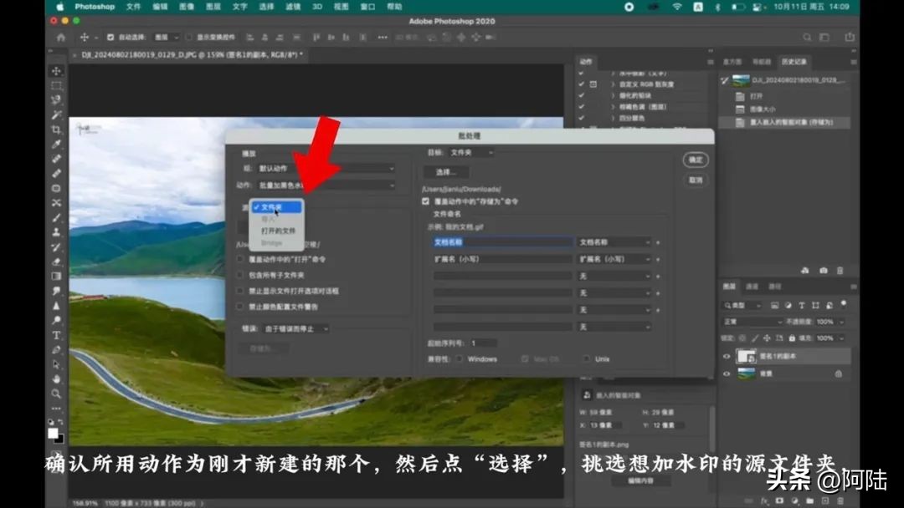Viewport: 904px width, 508px height.
Task: Click the 确定 button
Action: point(696,160)
